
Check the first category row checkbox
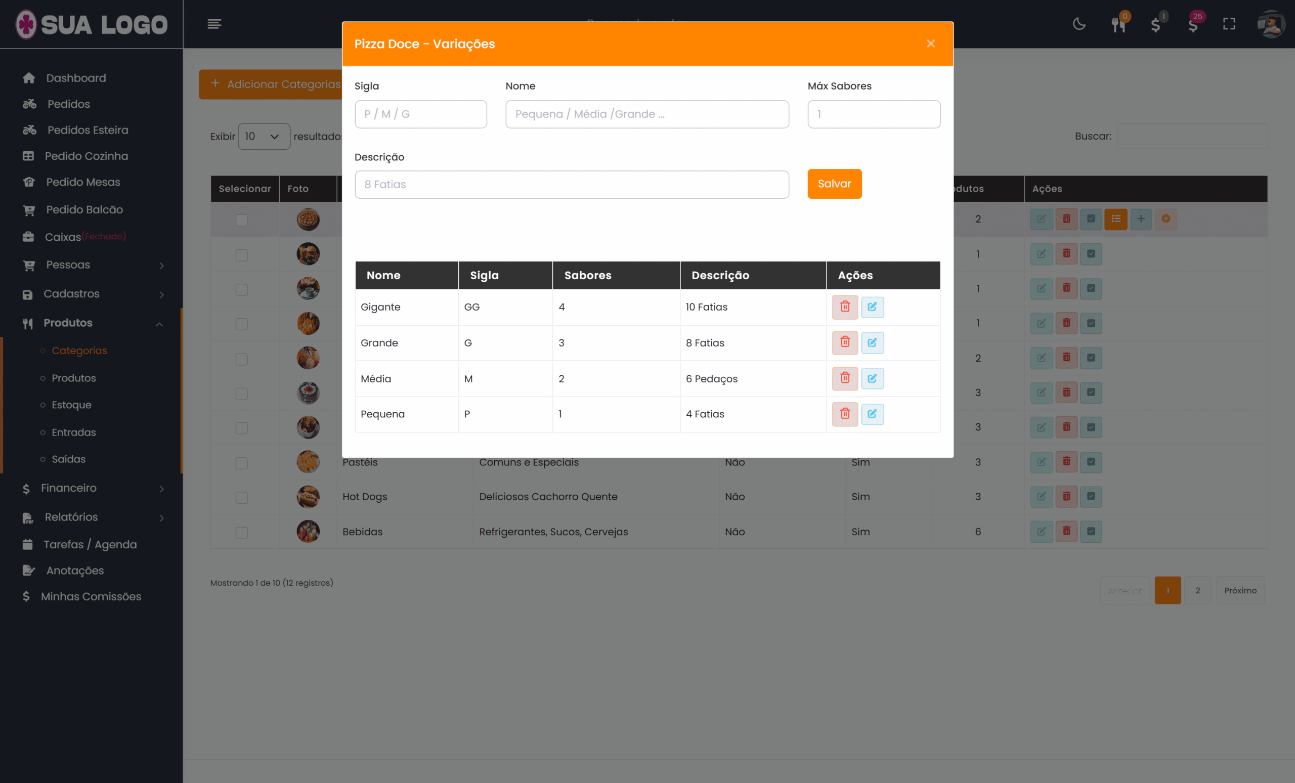[241, 220]
